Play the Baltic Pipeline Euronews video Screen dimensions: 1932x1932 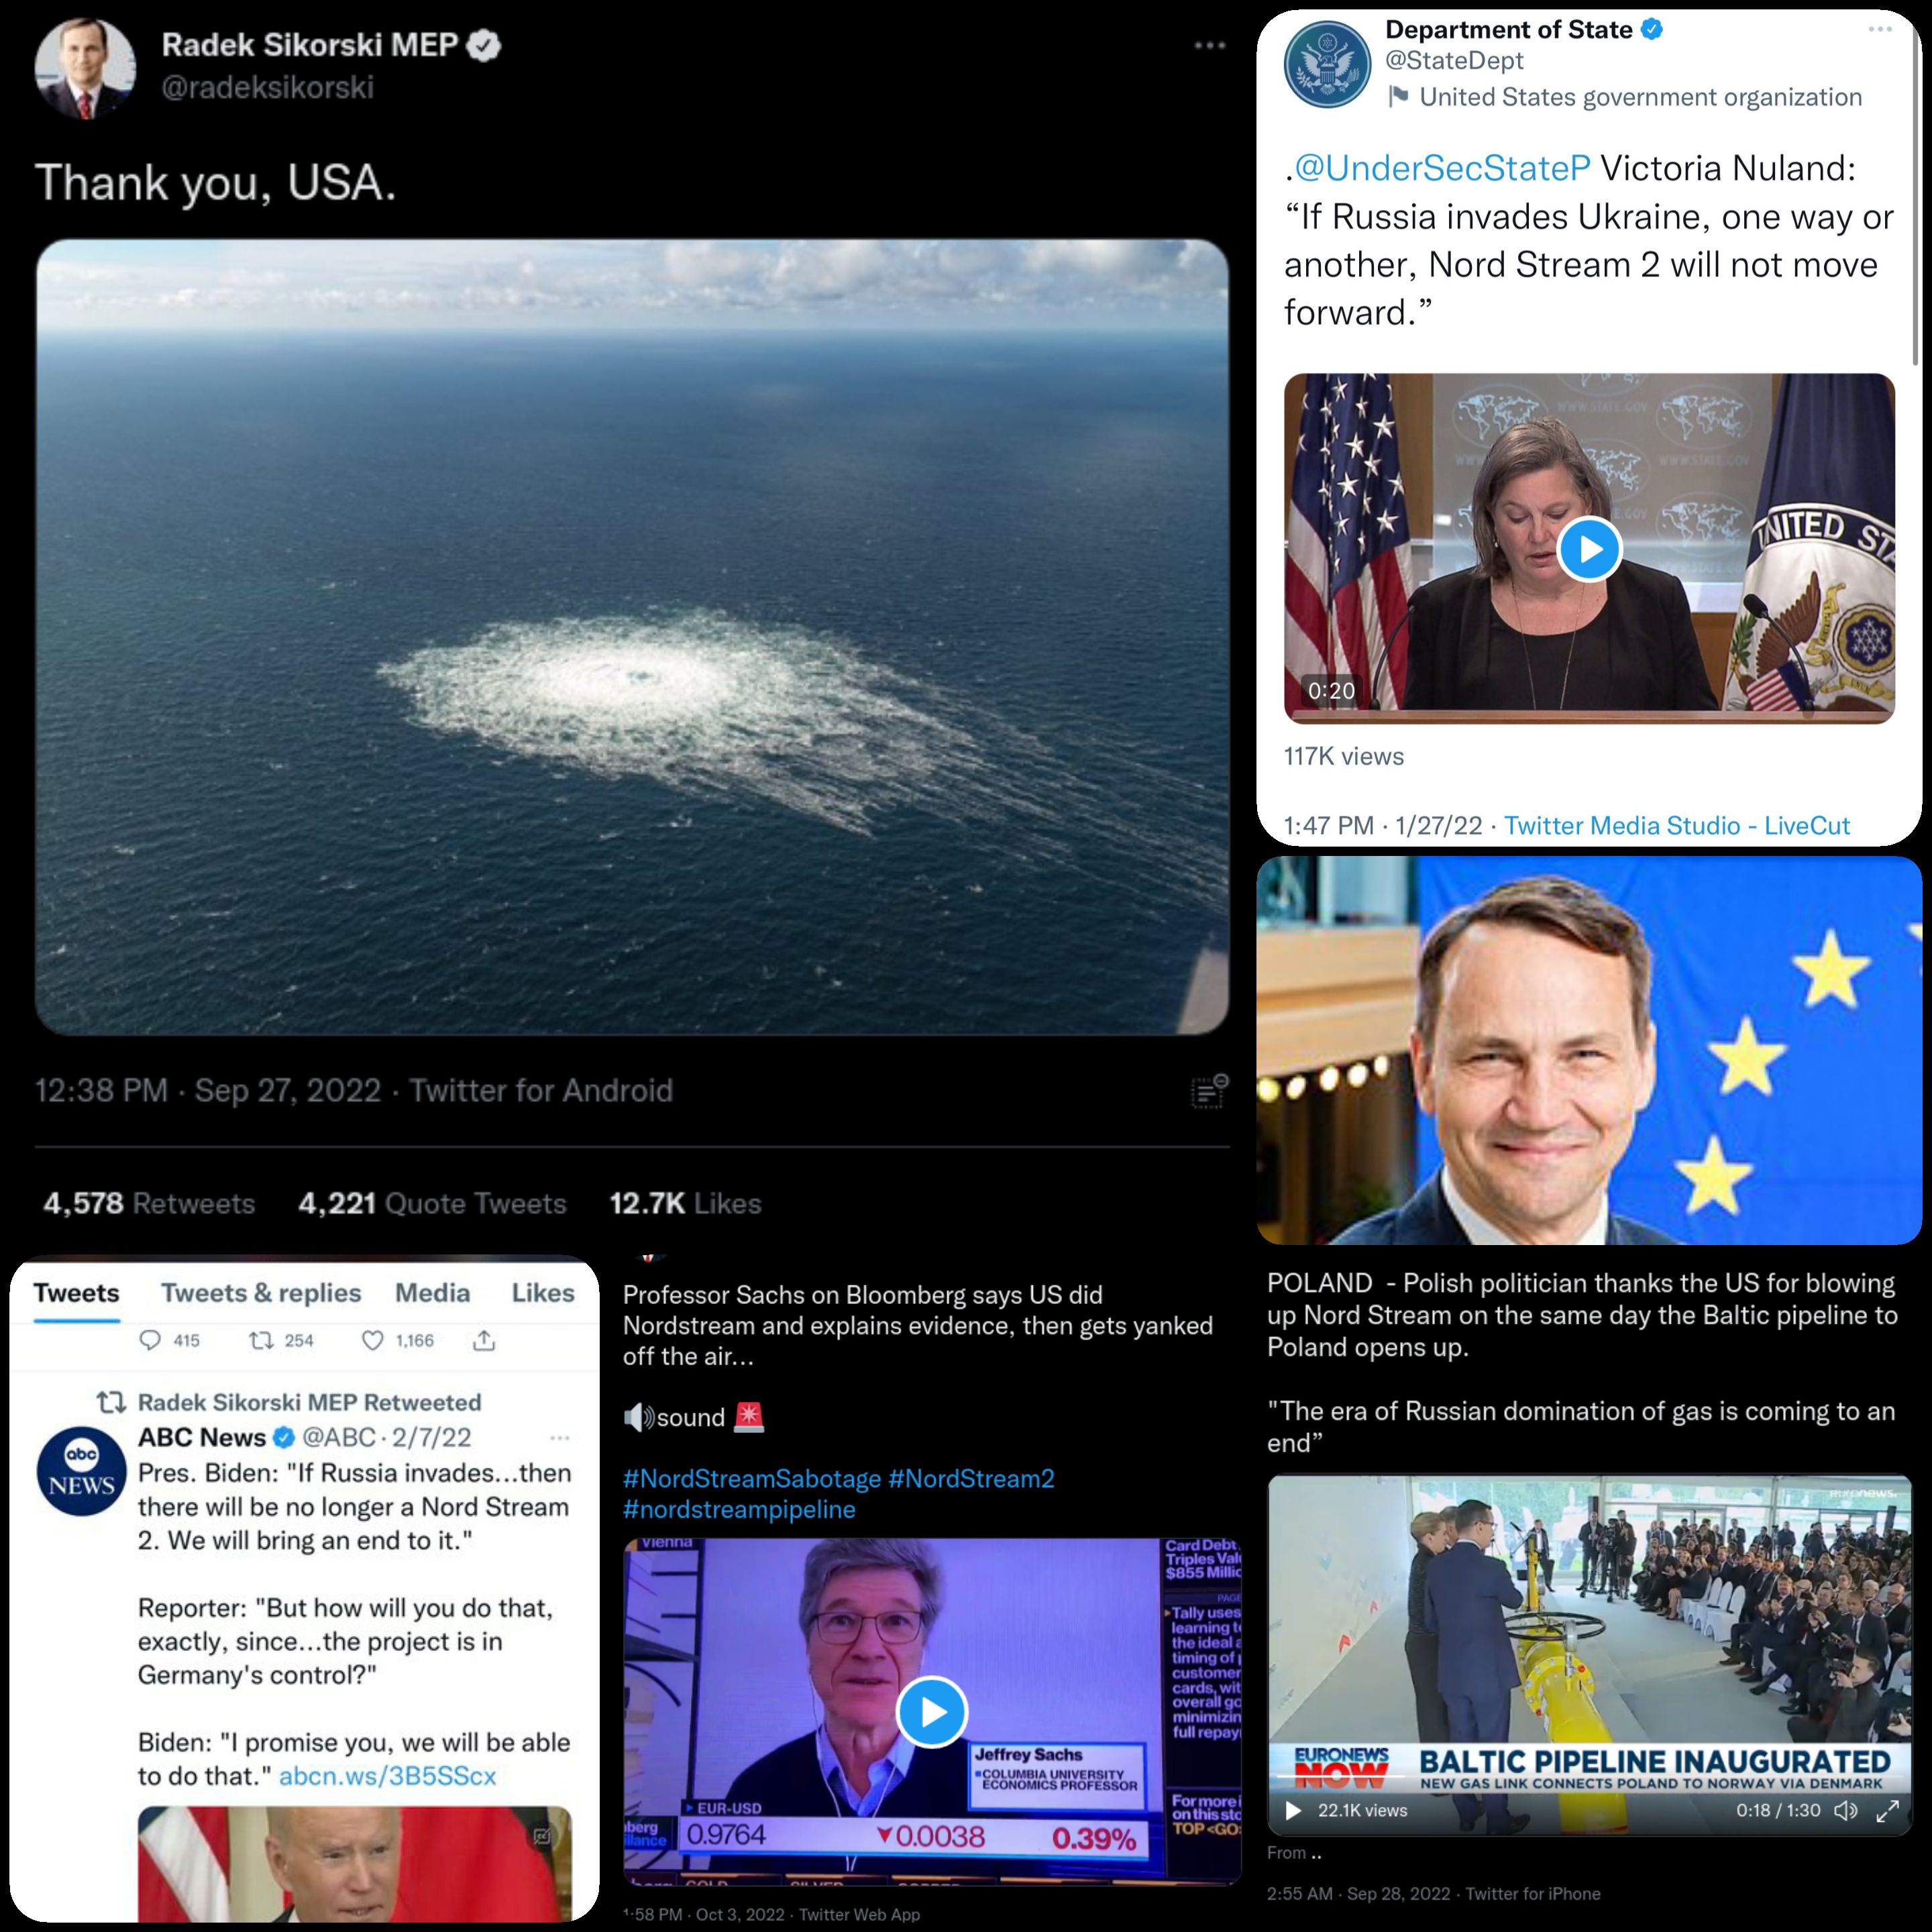(x=1293, y=1810)
